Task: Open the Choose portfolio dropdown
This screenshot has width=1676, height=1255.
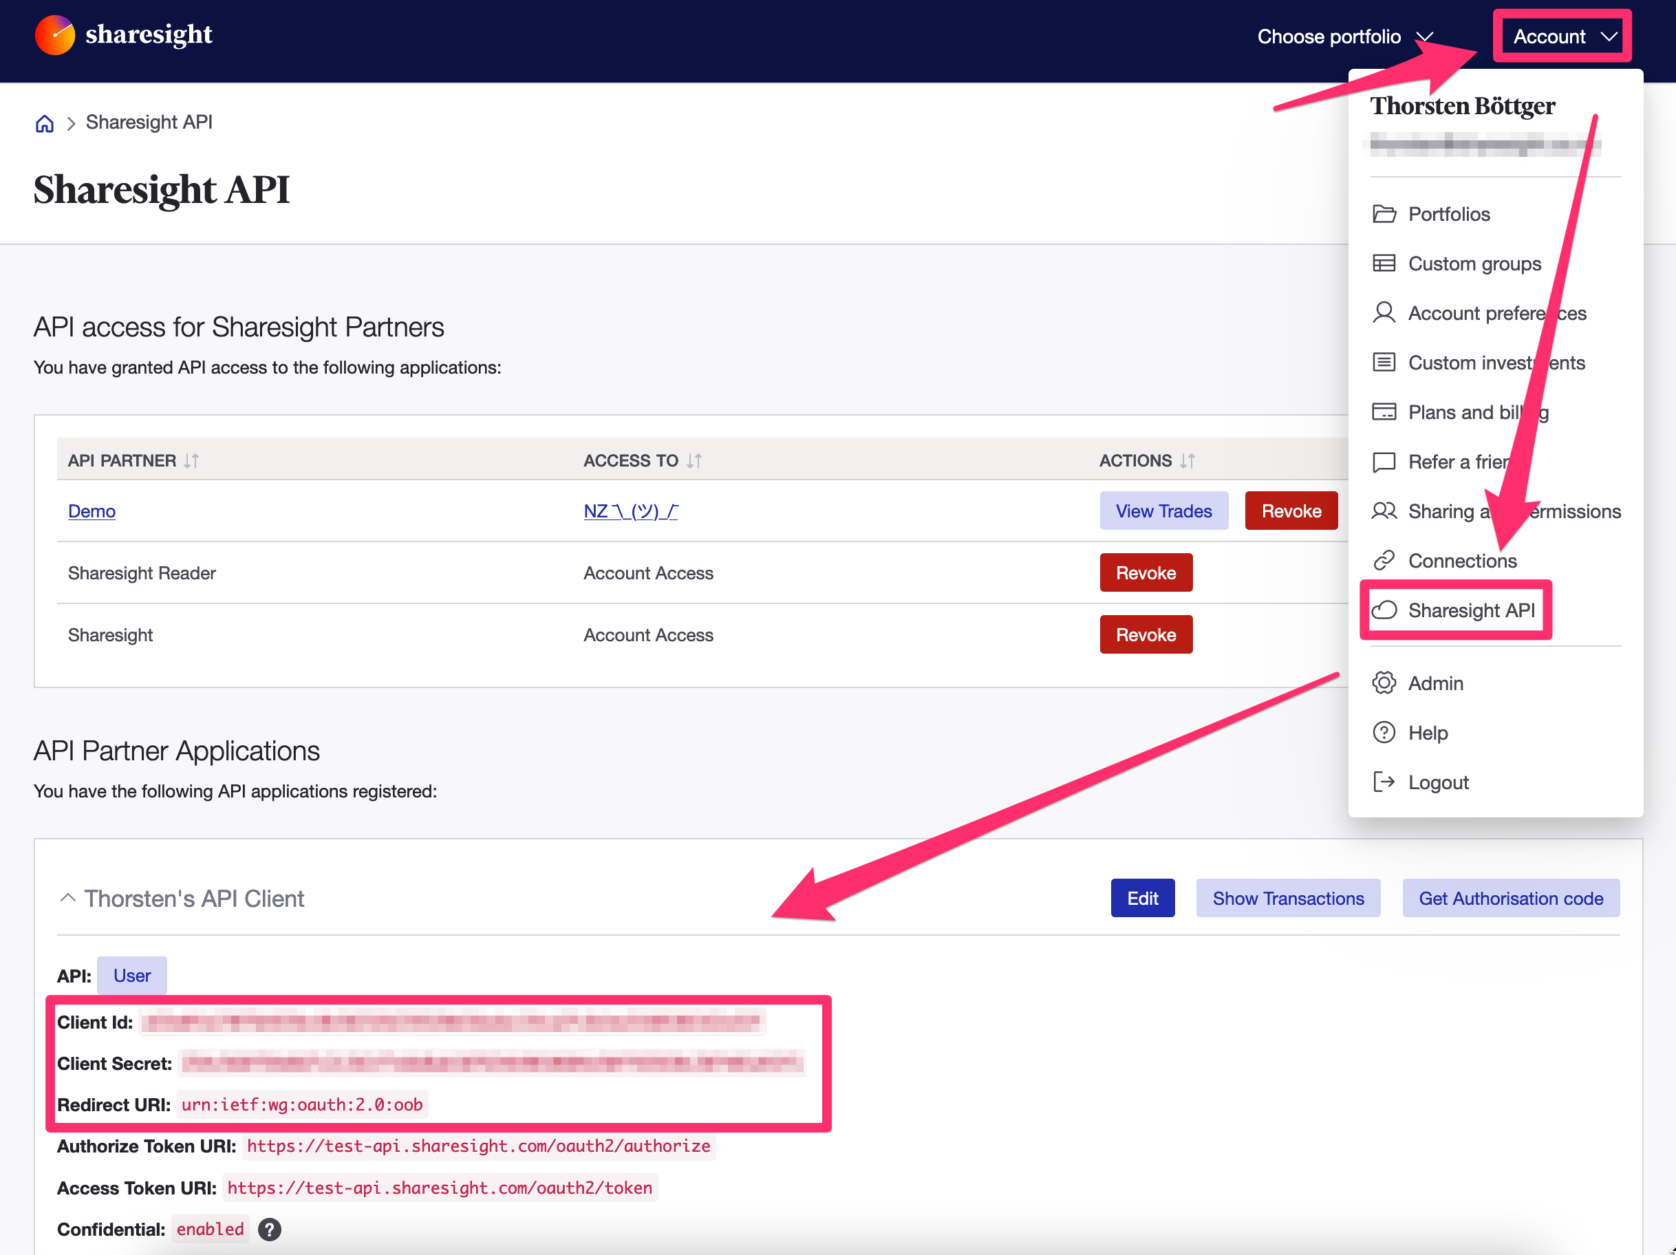Action: coord(1346,36)
